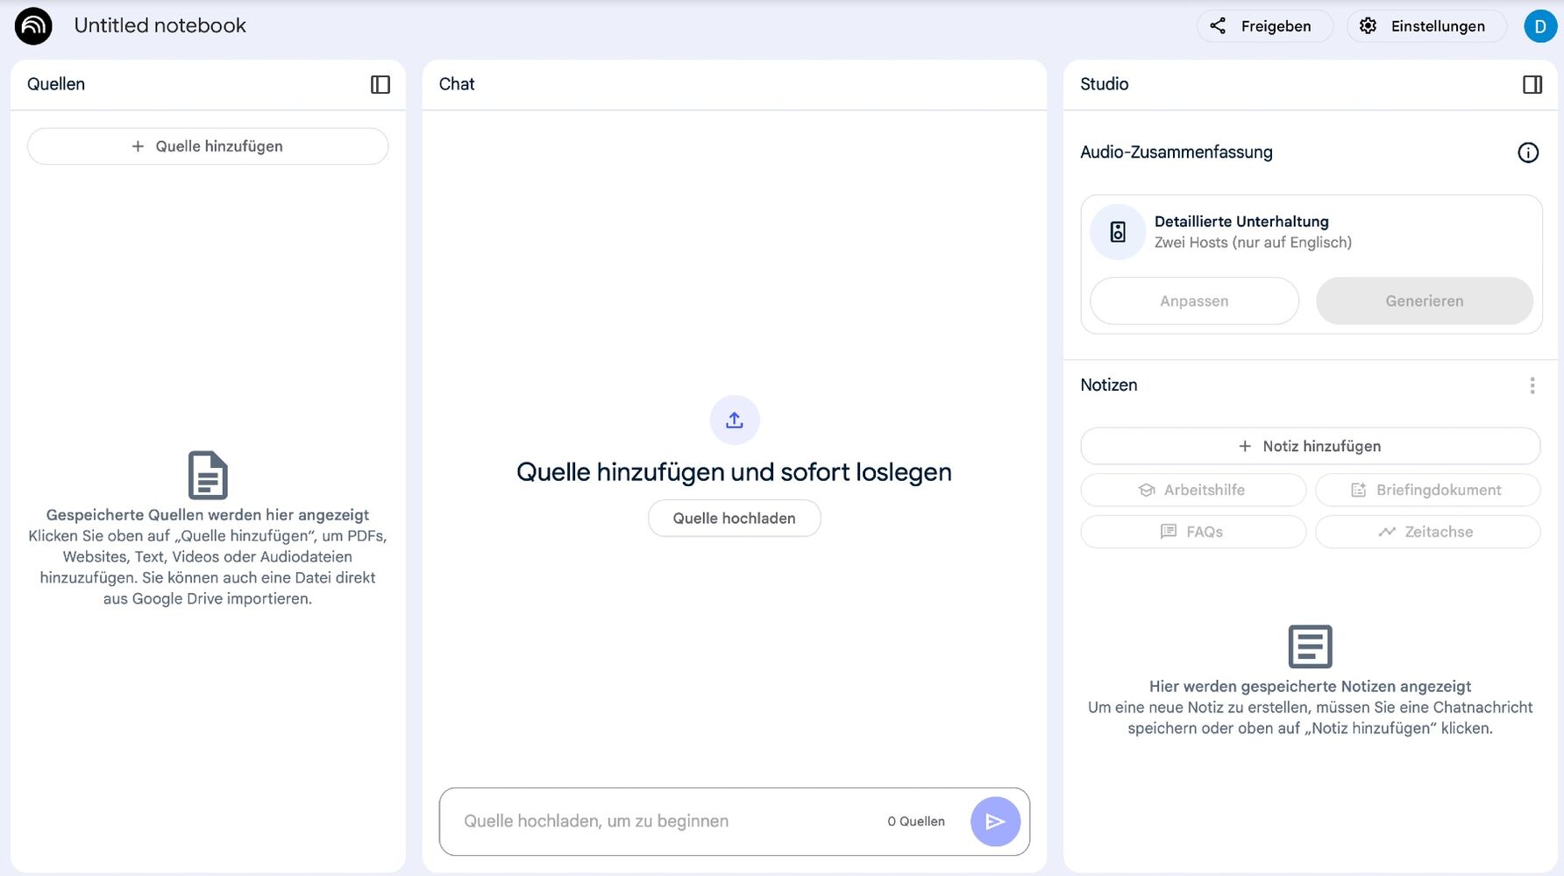This screenshot has height=876, width=1564.
Task: Focus the chat input field
Action: tap(666, 821)
